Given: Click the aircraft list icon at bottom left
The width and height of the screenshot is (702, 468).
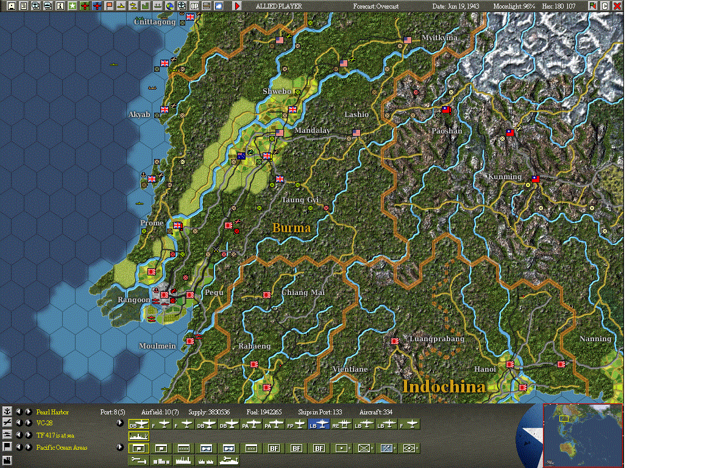Looking at the screenshot, I should tap(7, 422).
